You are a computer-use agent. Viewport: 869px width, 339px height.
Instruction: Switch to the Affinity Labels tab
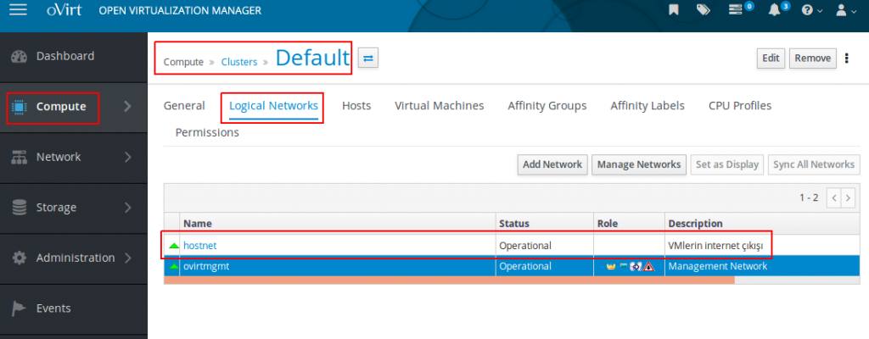tap(648, 105)
